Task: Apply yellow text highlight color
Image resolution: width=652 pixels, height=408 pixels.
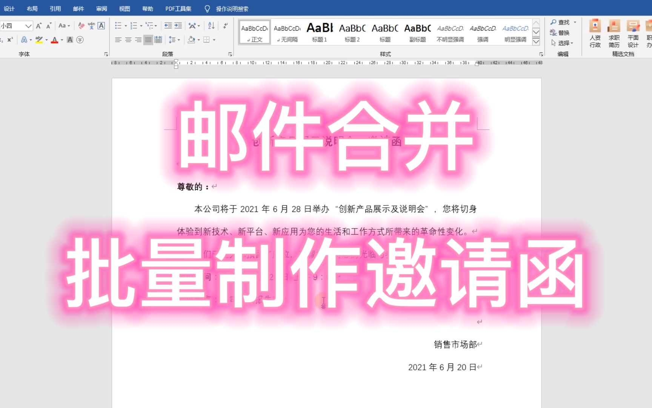Action: tap(38, 40)
